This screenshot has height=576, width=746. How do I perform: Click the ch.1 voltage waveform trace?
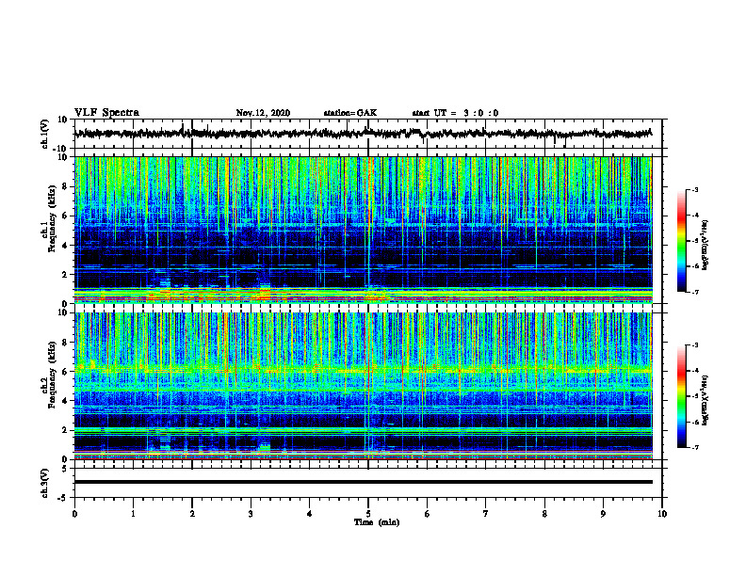pos(363,134)
